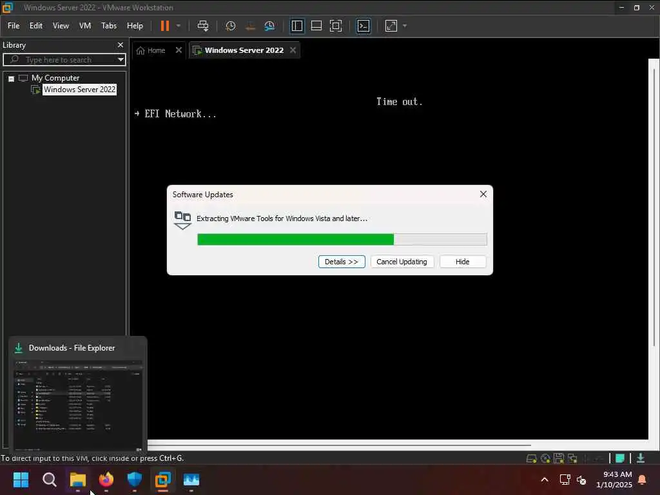The width and height of the screenshot is (660, 495).
Task: Click the CD/DVD device status icon
Action: pos(545,458)
